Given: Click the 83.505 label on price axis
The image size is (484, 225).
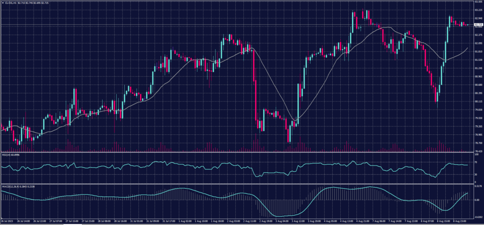Looking at the screenshot, I should click(x=477, y=2).
